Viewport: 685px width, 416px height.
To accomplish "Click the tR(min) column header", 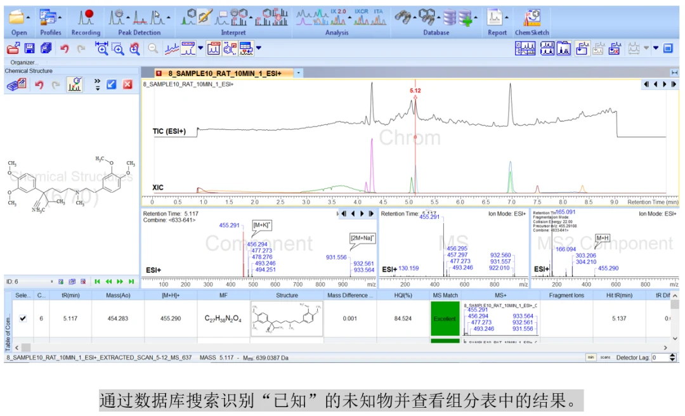I will (70, 296).
